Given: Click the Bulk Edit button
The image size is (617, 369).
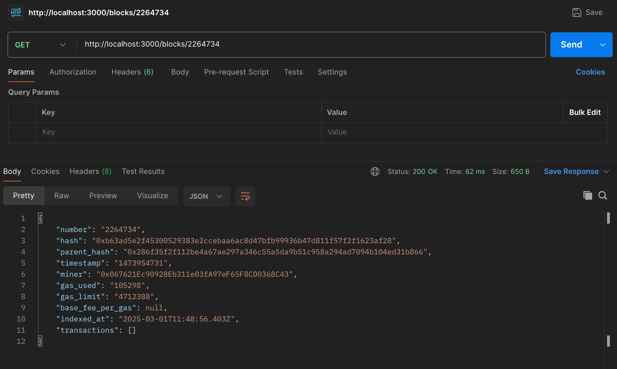Looking at the screenshot, I should pyautogui.click(x=585, y=112).
